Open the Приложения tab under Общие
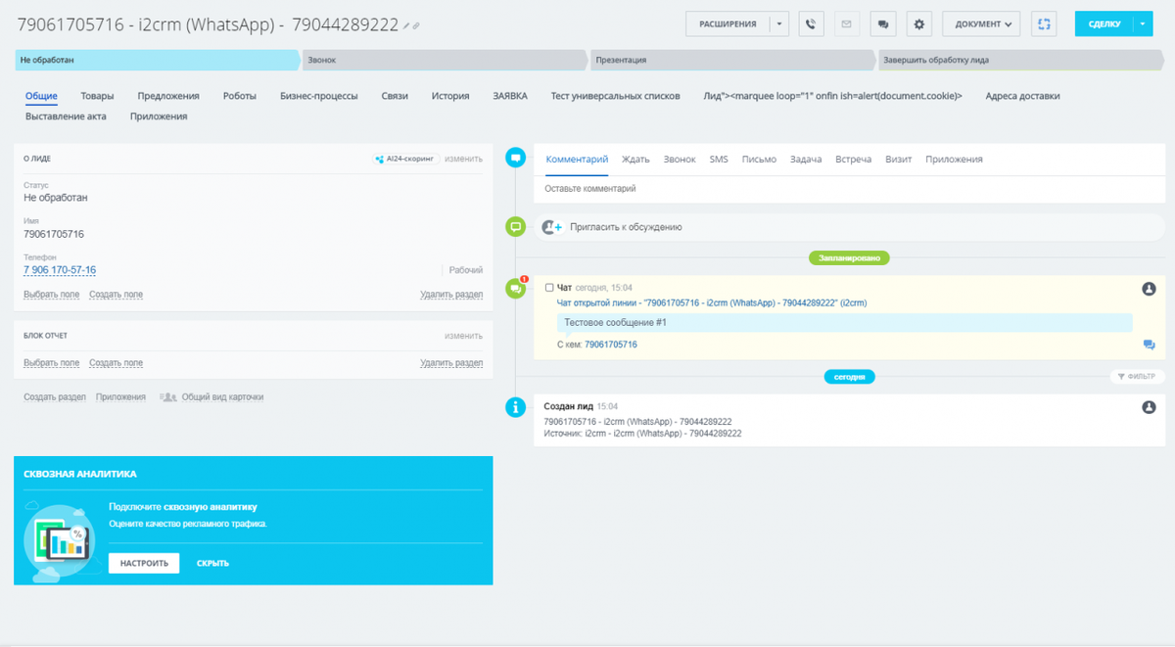This screenshot has width=1175, height=647. pos(159,116)
